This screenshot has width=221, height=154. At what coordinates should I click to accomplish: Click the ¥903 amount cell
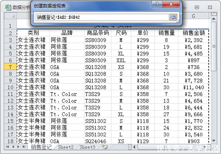[x=194, y=141]
